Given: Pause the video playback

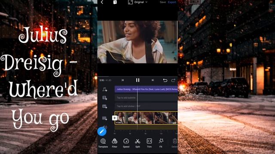Looking at the screenshot, I should click(x=137, y=80).
